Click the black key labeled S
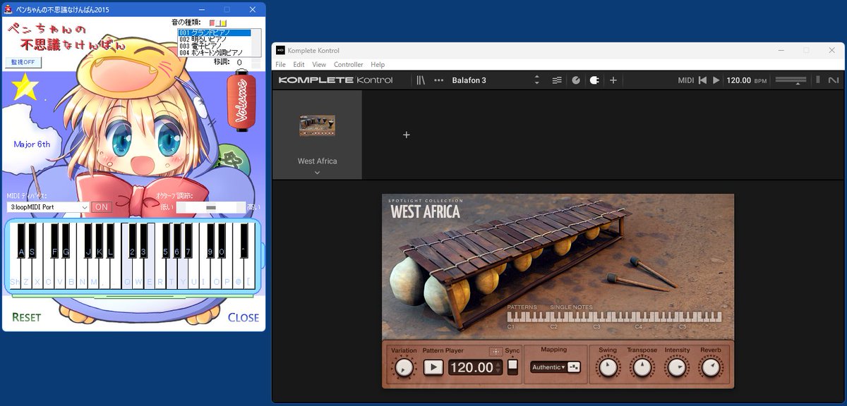 pos(32,241)
